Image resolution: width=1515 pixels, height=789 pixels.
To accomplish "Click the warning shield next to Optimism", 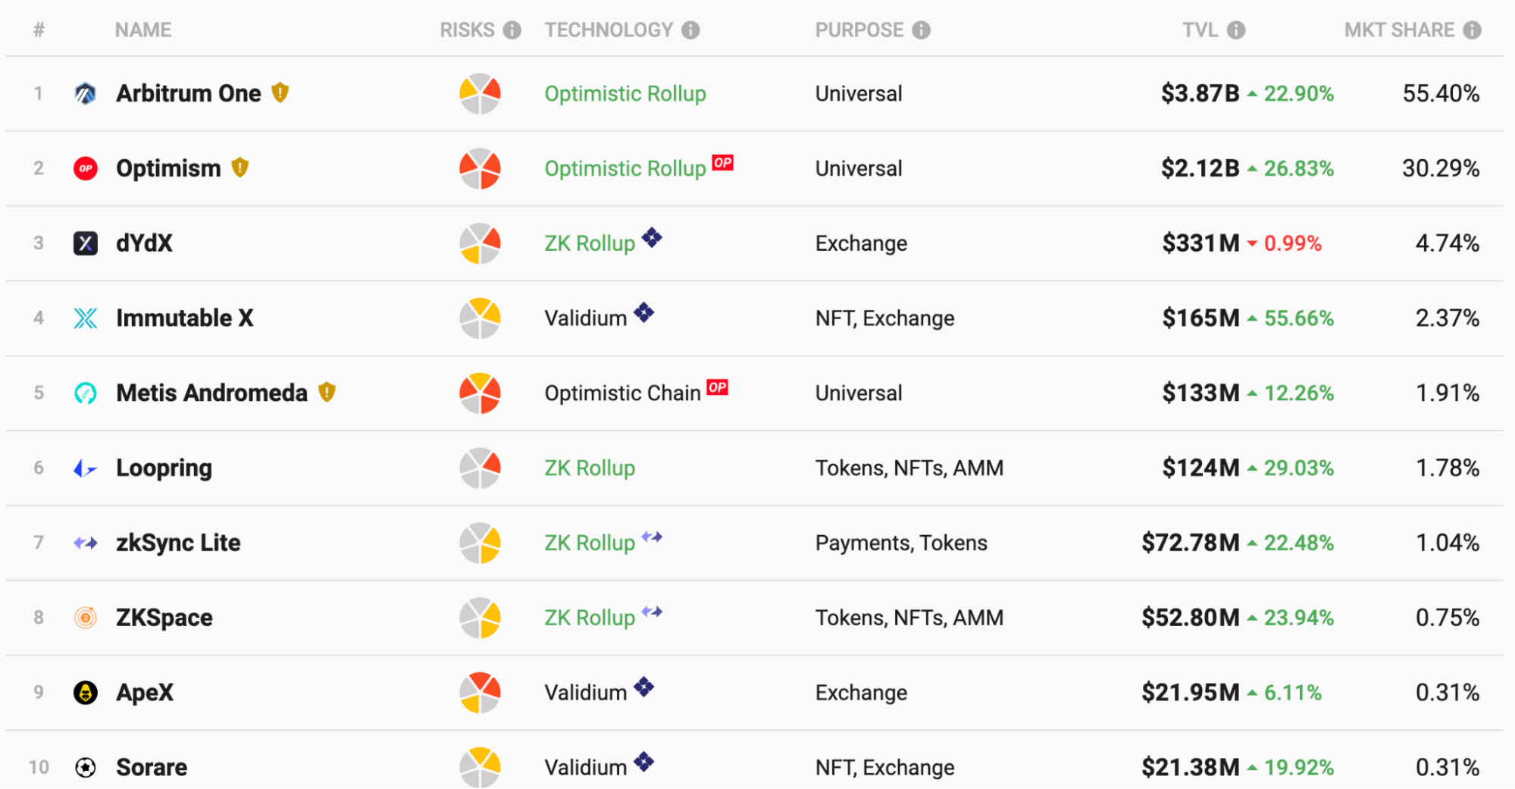I will pyautogui.click(x=240, y=168).
